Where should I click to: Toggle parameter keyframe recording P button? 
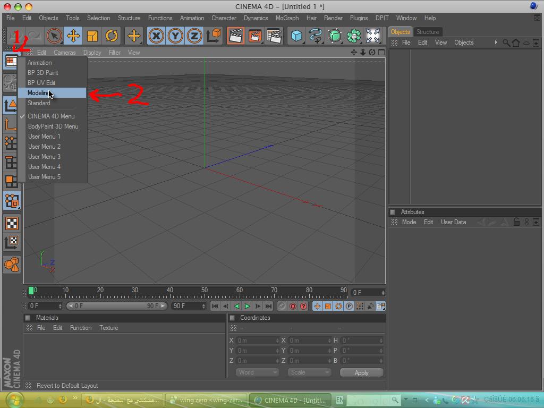coord(349,306)
